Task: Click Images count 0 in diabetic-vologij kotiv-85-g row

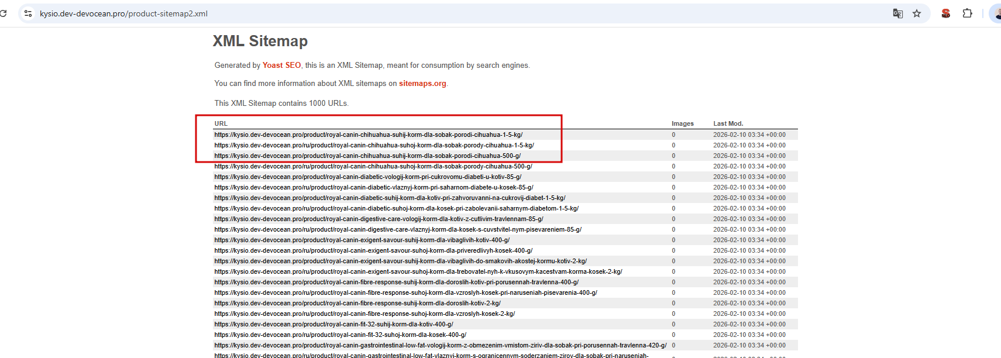Action: click(x=673, y=177)
